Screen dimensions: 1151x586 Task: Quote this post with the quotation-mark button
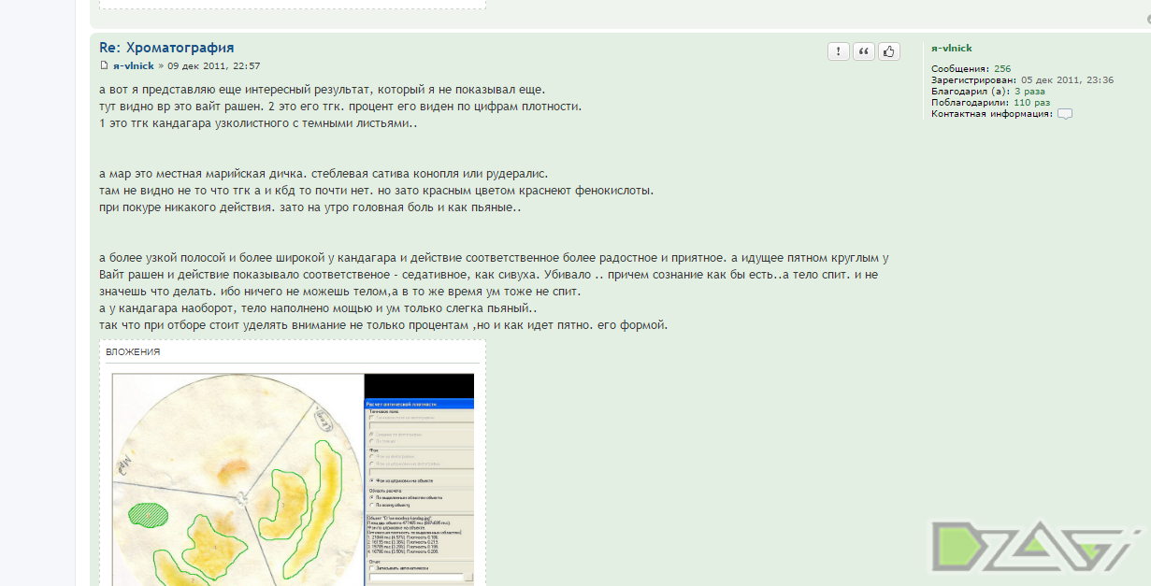coord(864,51)
